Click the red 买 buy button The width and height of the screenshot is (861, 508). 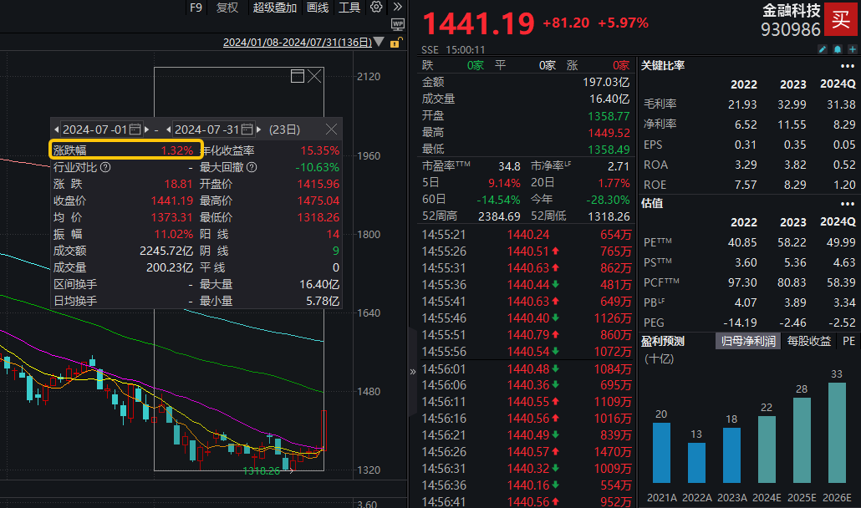click(x=840, y=18)
